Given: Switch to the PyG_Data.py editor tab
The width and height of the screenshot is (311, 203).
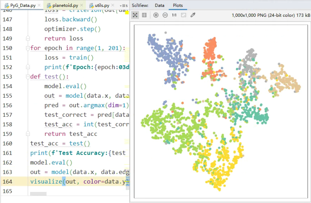Looking at the screenshot, I should [21, 5].
